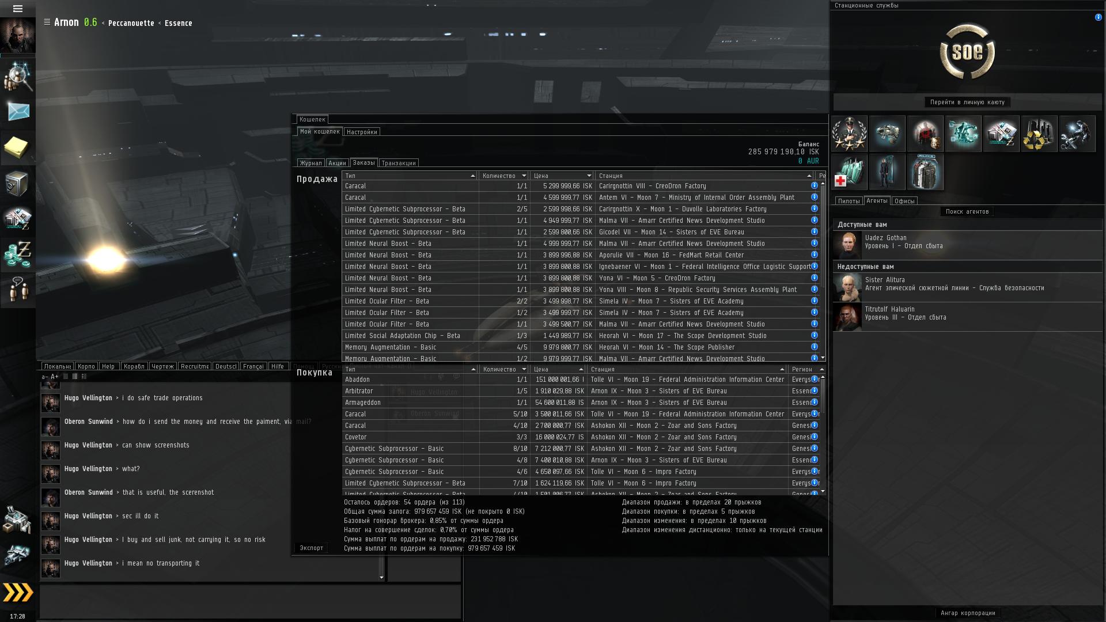Click the chat window scroll down arrow
The height and width of the screenshot is (622, 1106).
click(x=381, y=577)
